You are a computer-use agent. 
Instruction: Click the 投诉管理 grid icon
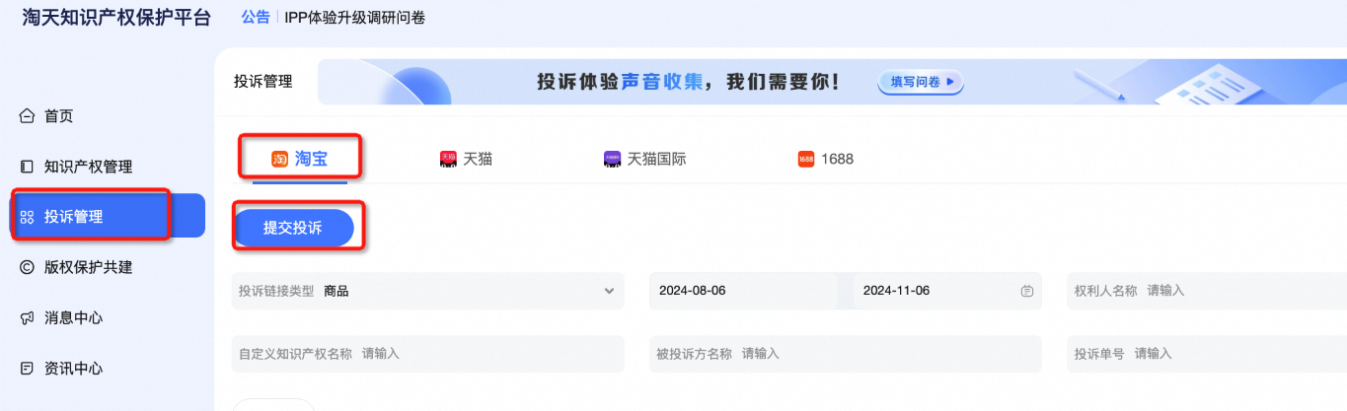click(x=28, y=217)
